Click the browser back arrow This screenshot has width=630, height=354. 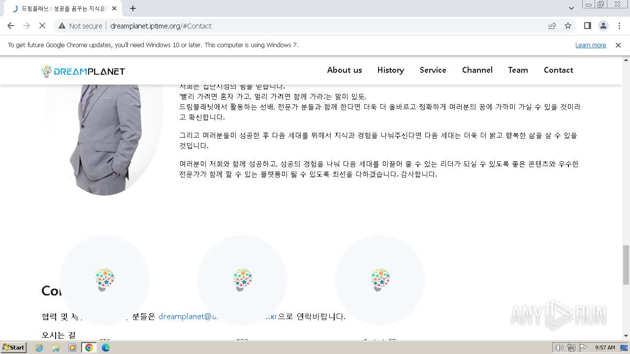click(11, 26)
